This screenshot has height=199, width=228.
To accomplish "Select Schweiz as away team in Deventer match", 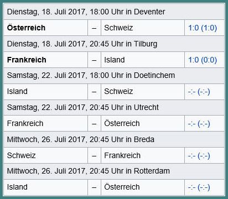I will coord(143,28).
